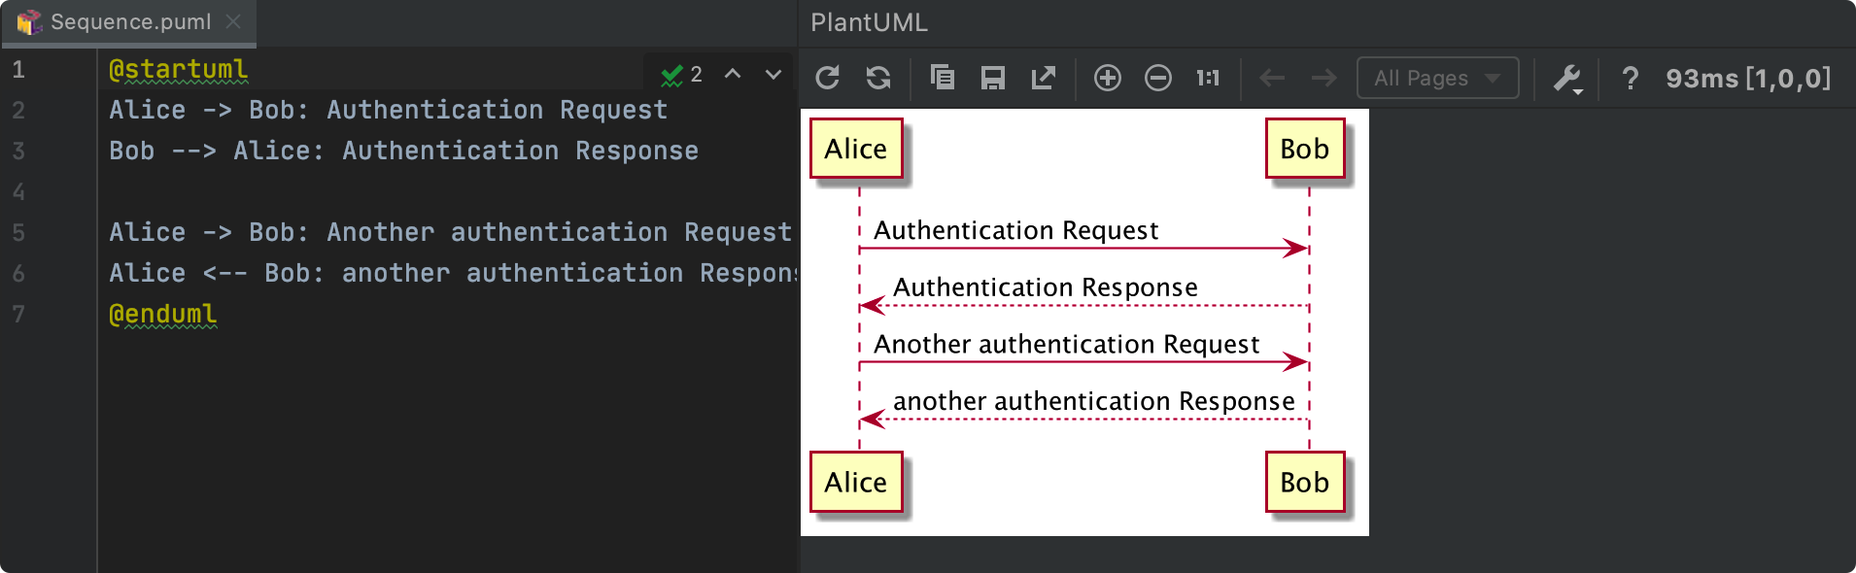Toggle the automatic reload mode icon
The image size is (1856, 573).
coord(878,78)
